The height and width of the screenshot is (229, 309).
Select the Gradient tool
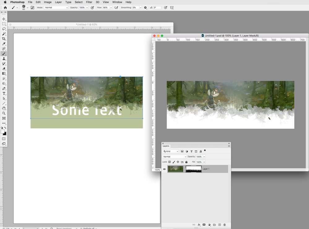coord(4,74)
